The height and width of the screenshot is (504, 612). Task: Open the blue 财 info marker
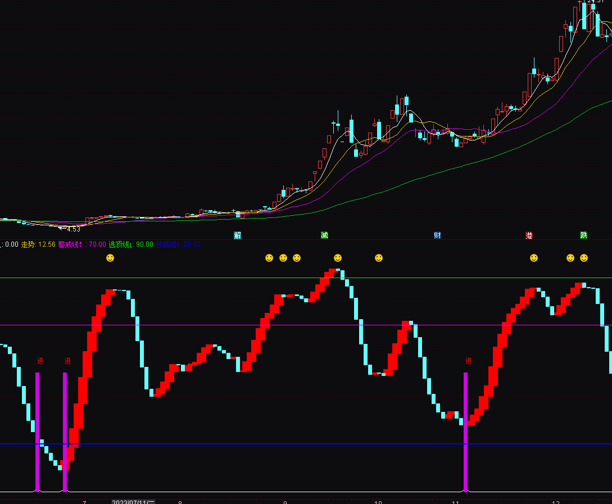pos(437,235)
